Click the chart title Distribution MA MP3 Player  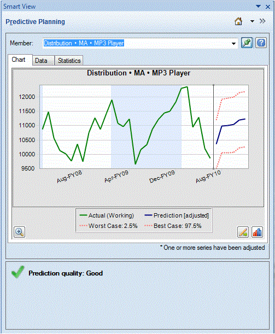click(138, 73)
